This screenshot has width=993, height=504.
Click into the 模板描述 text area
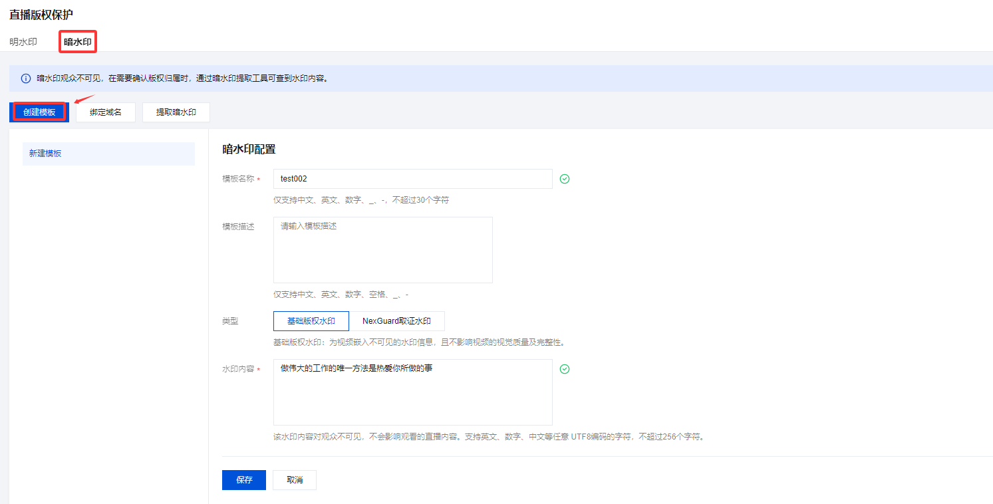pos(382,250)
